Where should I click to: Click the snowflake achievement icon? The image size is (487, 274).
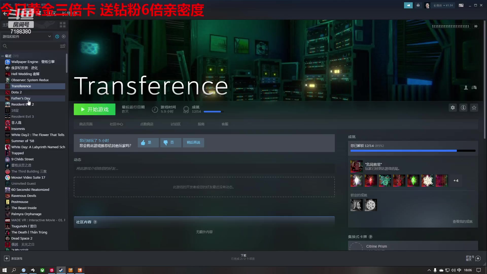(x=428, y=181)
